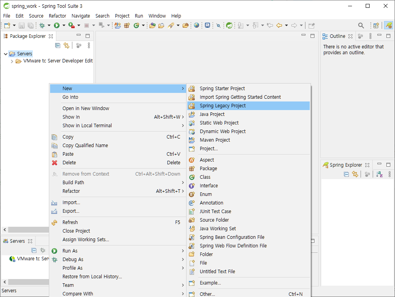The height and width of the screenshot is (297, 395).
Task: Click the green Run button in toolbar
Action: click(57, 25)
